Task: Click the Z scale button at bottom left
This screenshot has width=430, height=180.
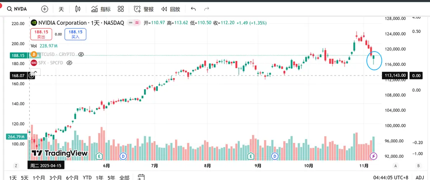Action: point(16,166)
